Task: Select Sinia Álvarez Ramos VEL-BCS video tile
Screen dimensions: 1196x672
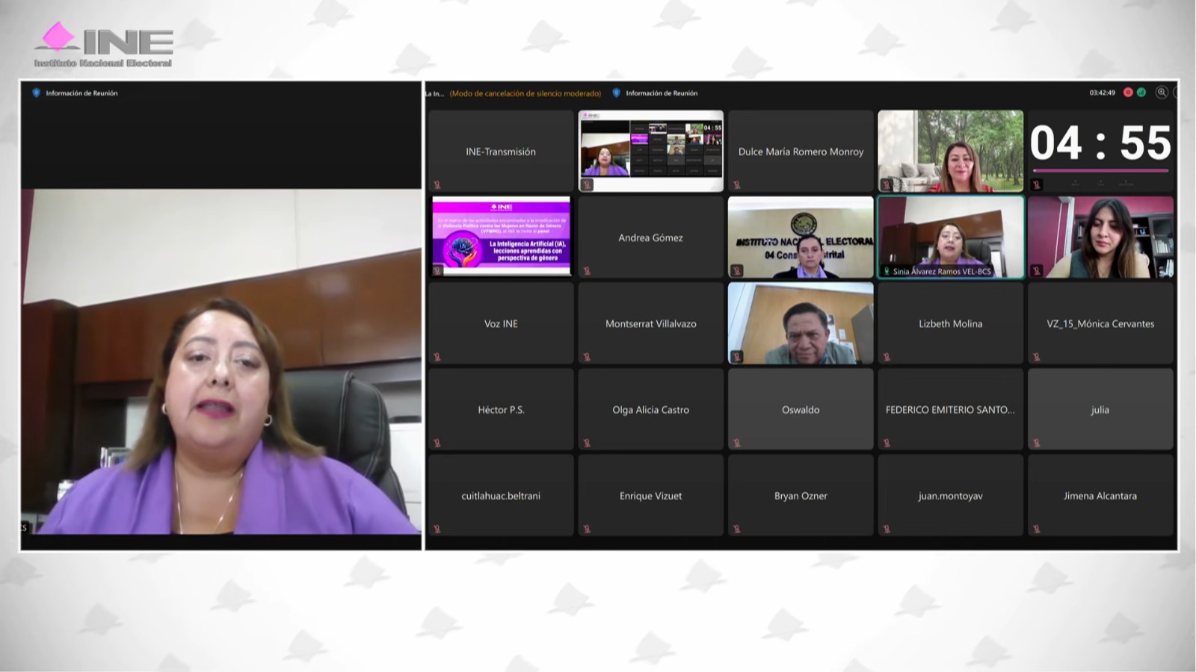Action: tap(950, 235)
